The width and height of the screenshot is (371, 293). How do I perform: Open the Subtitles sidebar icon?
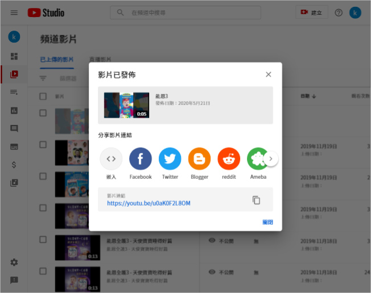point(14,146)
